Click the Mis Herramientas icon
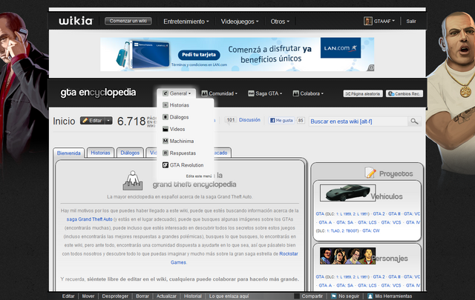 point(370,296)
